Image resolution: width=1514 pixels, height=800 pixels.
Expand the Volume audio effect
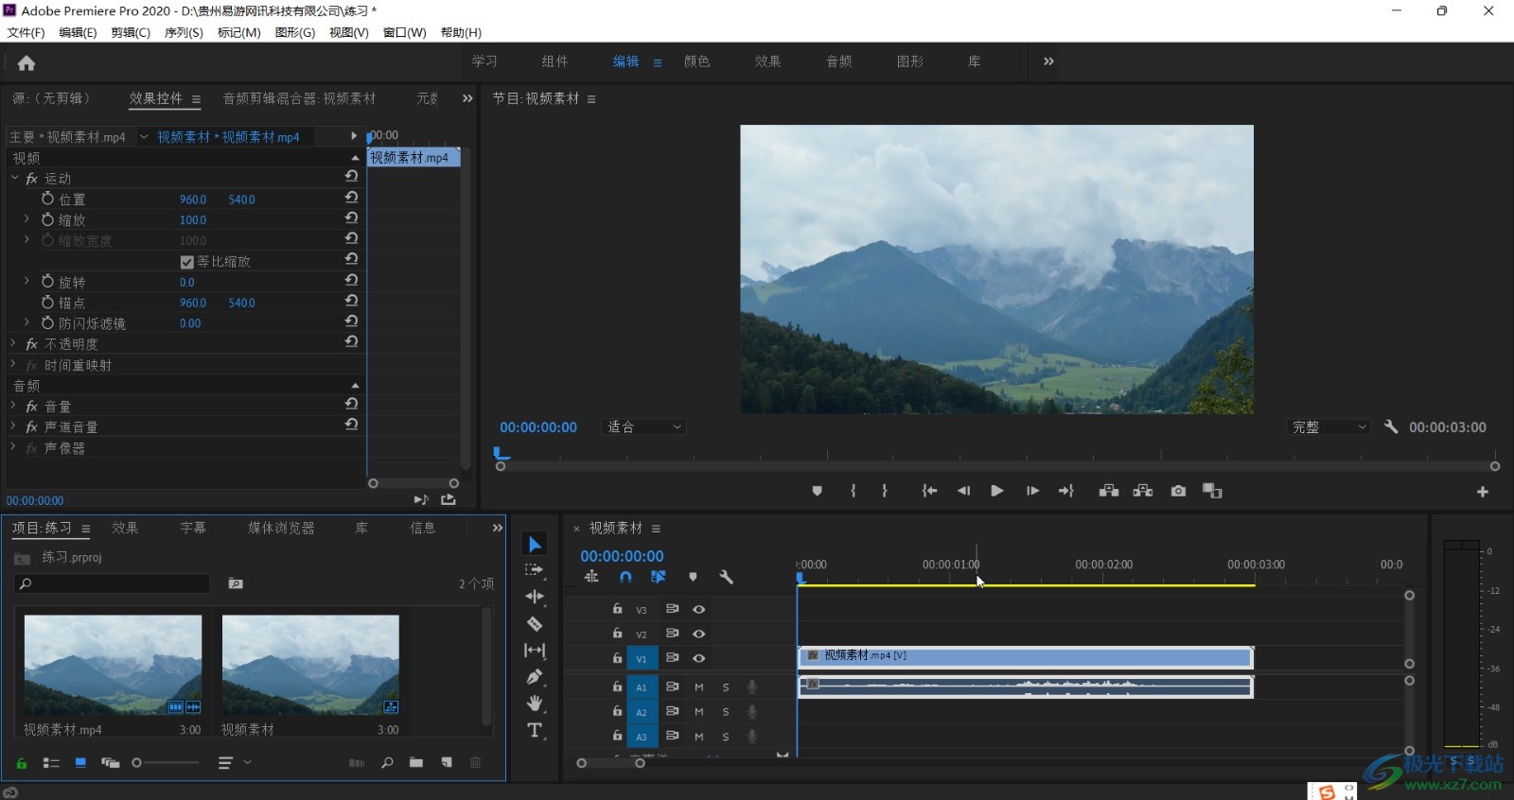click(14, 406)
